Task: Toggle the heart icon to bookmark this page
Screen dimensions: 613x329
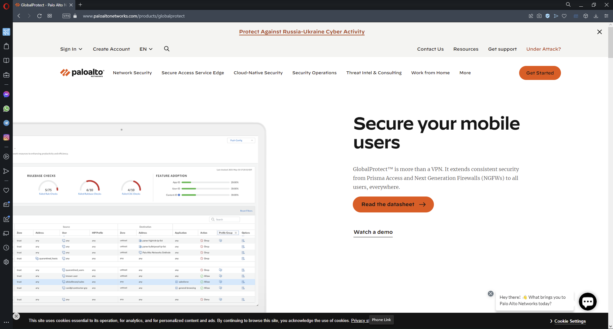Action: point(564,16)
